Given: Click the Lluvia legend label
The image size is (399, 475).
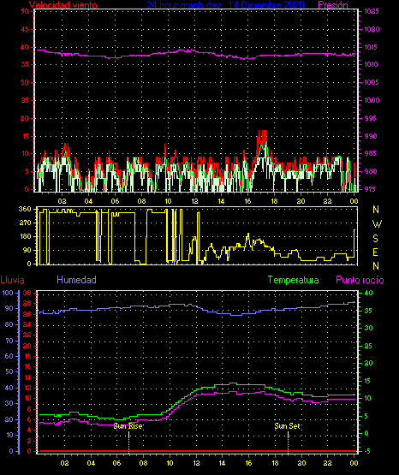Looking at the screenshot, I should tap(13, 280).
